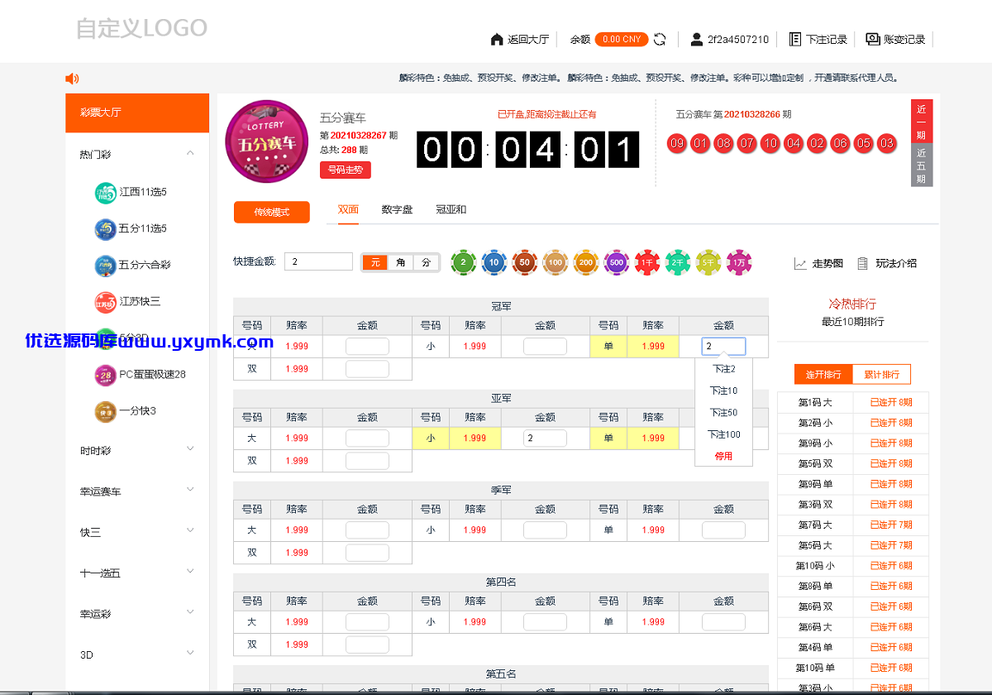Click the 返回大厅 link
Screen dimensions: 992x695
tap(528, 39)
